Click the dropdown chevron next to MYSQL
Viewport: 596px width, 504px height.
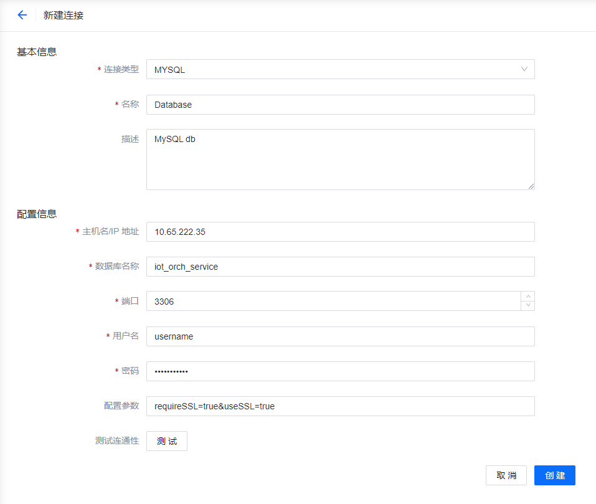pos(524,69)
